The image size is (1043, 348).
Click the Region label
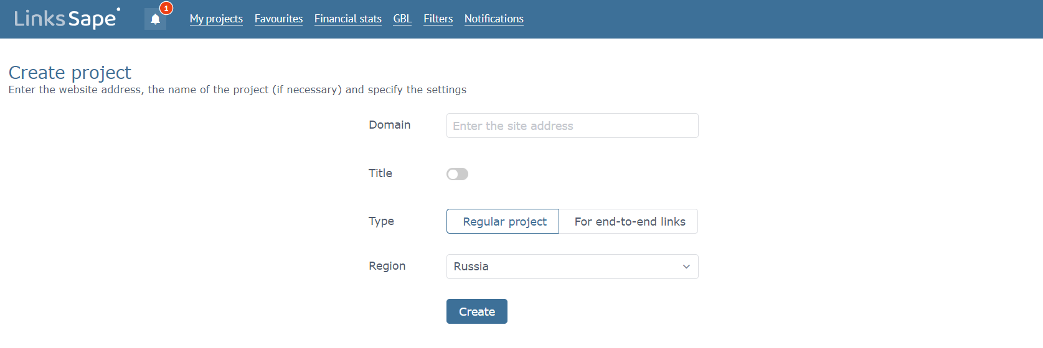(387, 266)
